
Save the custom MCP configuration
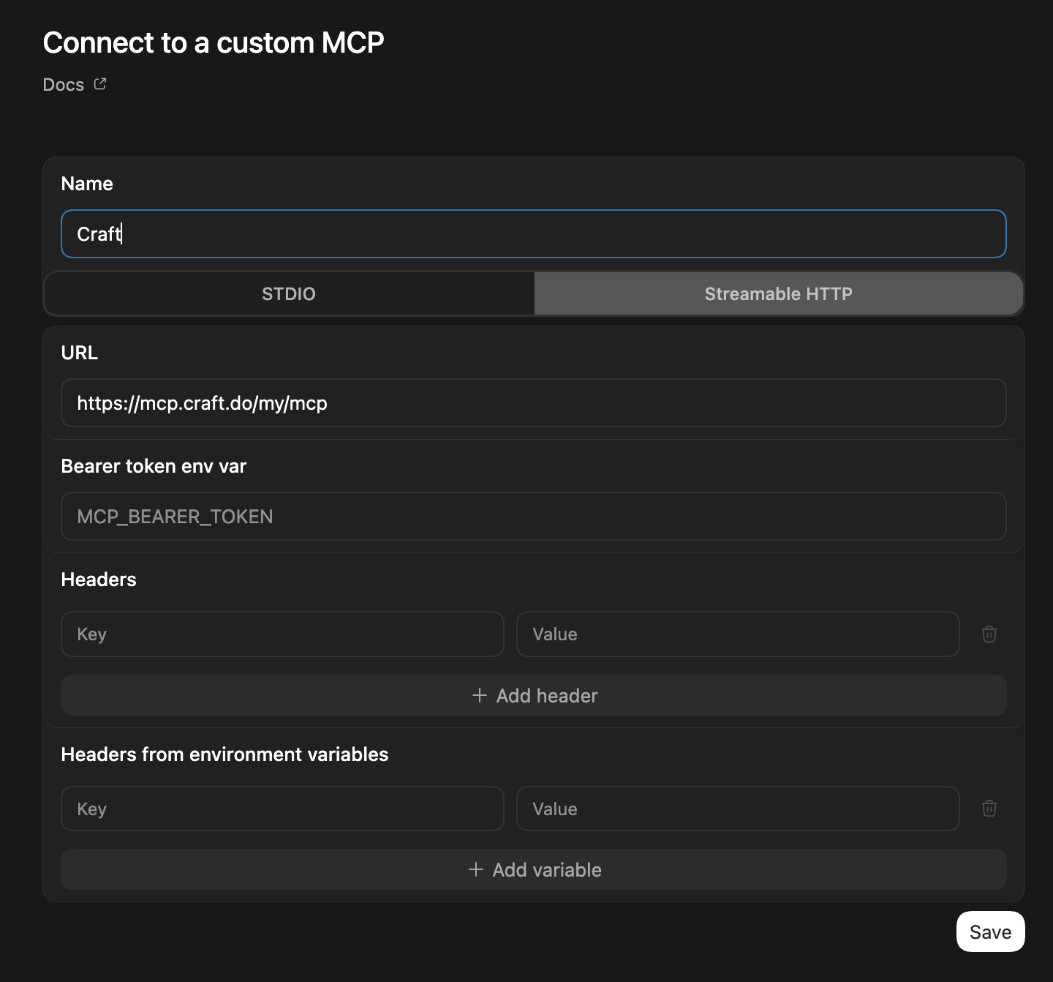(990, 932)
